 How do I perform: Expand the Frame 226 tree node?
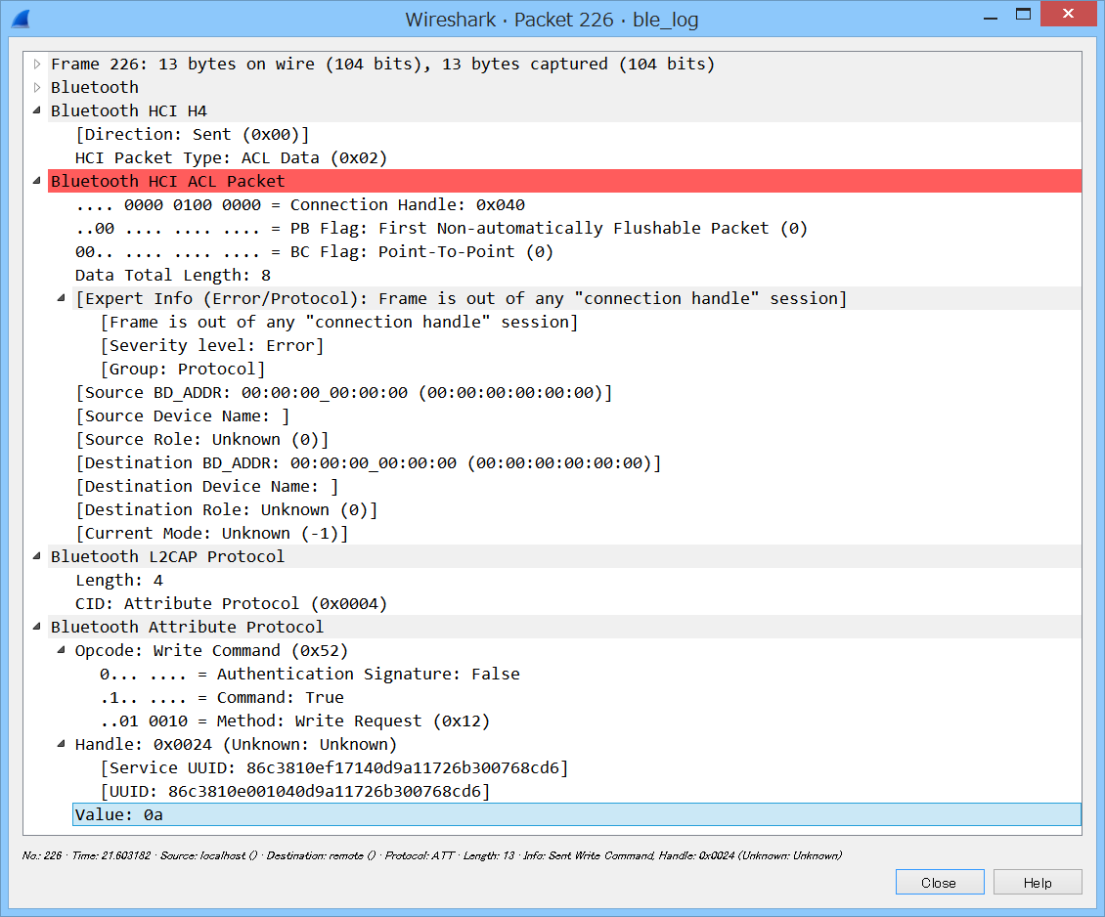[x=37, y=65]
